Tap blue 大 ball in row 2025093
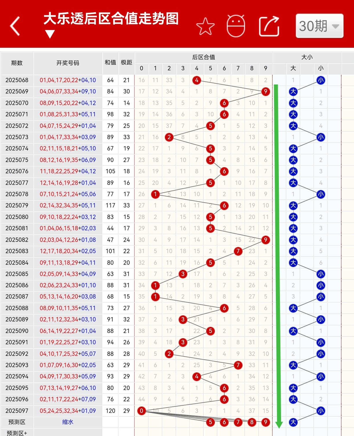 pos(293,365)
